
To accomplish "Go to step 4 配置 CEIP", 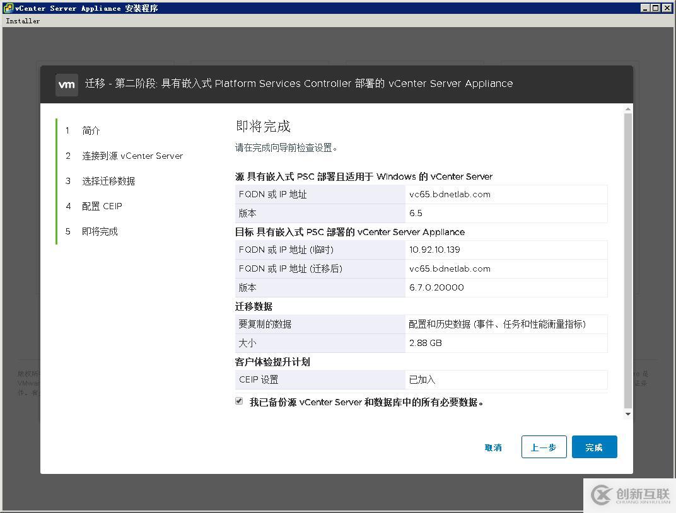I will 102,206.
